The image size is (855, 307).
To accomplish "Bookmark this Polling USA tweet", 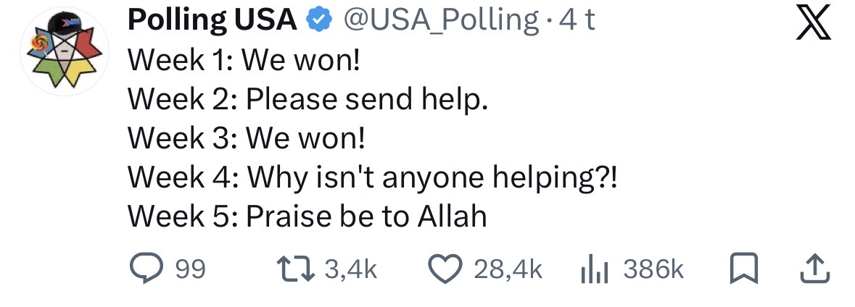I will [743, 269].
